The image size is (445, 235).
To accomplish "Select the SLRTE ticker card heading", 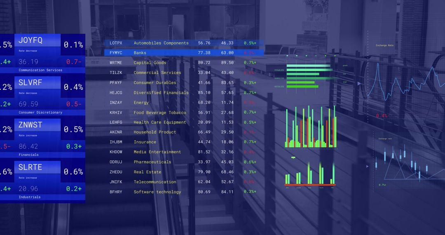I will coord(30,167).
